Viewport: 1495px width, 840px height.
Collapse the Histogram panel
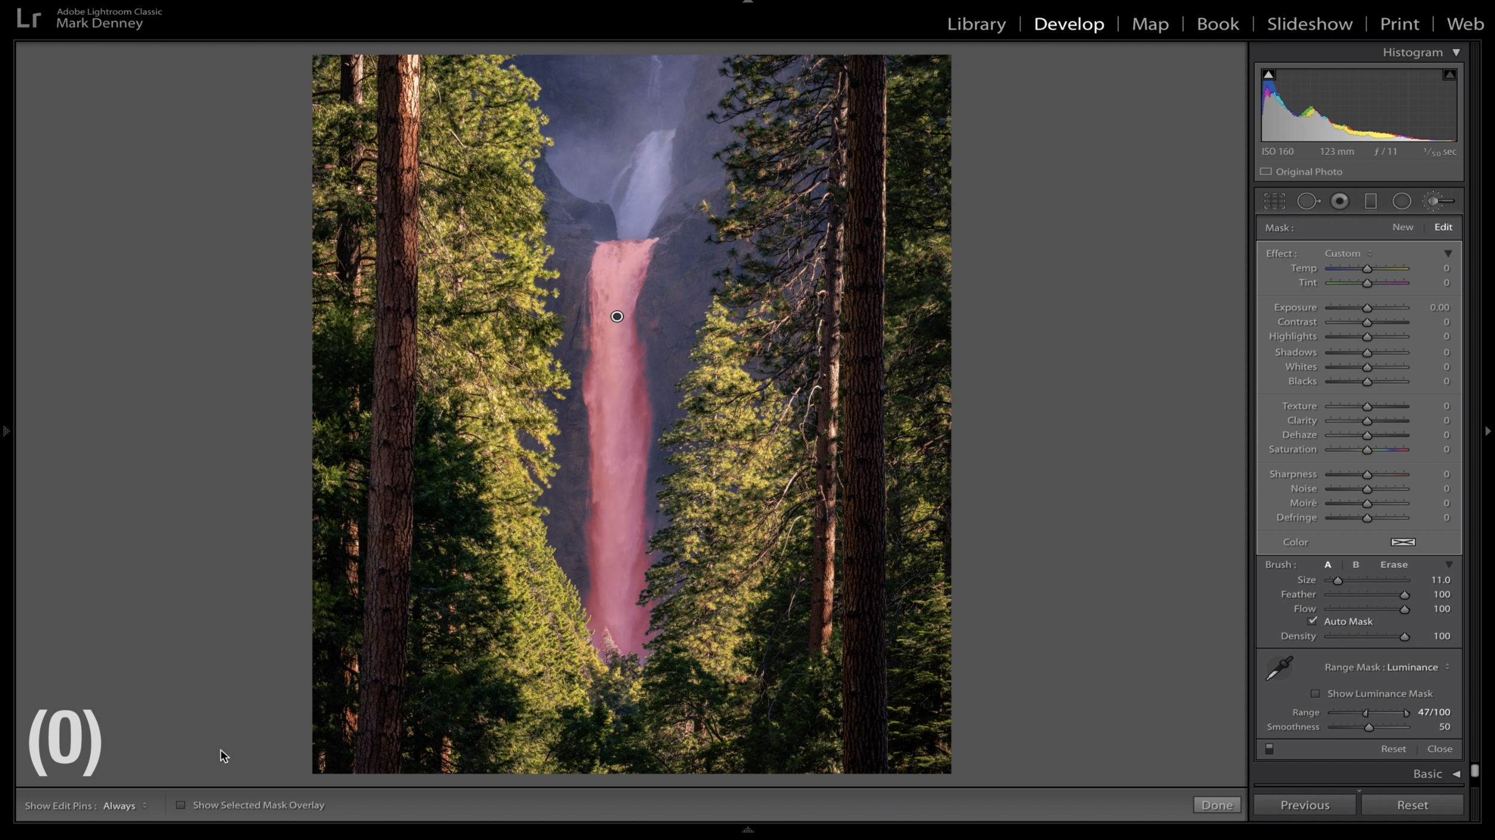1456,53
